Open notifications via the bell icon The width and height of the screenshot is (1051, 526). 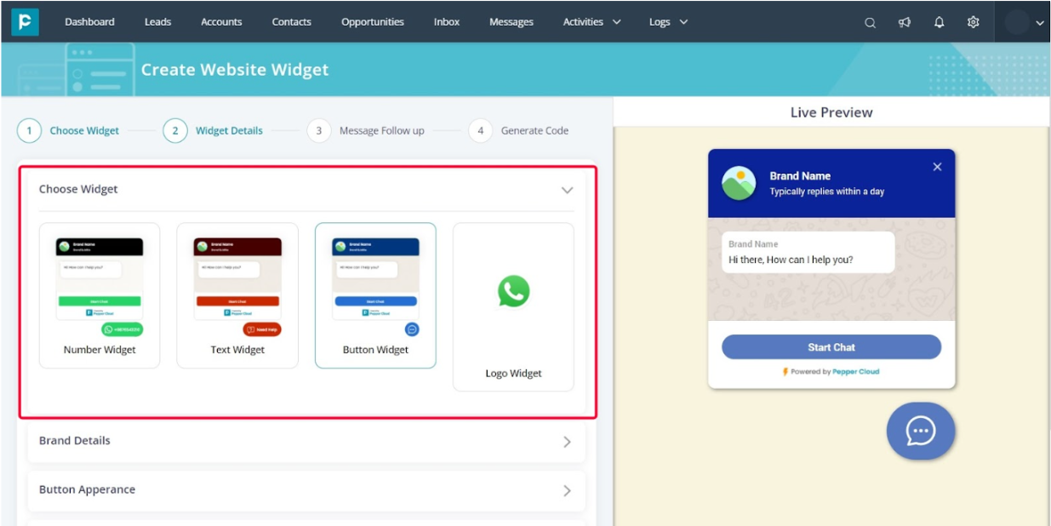pyautogui.click(x=937, y=22)
